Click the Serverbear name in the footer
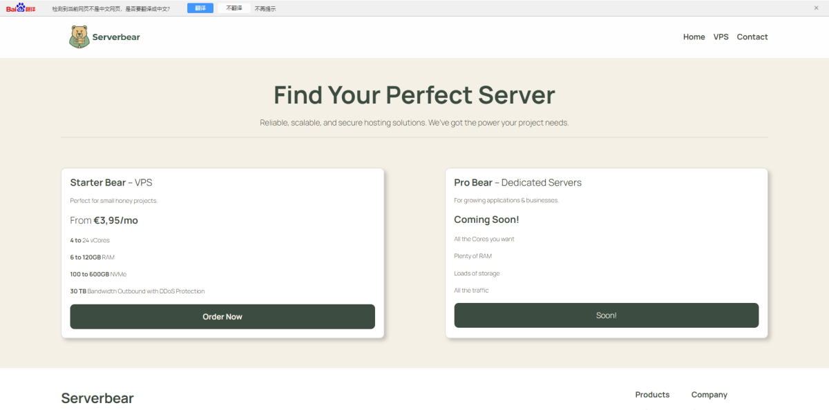This screenshot has width=829, height=410. click(97, 398)
